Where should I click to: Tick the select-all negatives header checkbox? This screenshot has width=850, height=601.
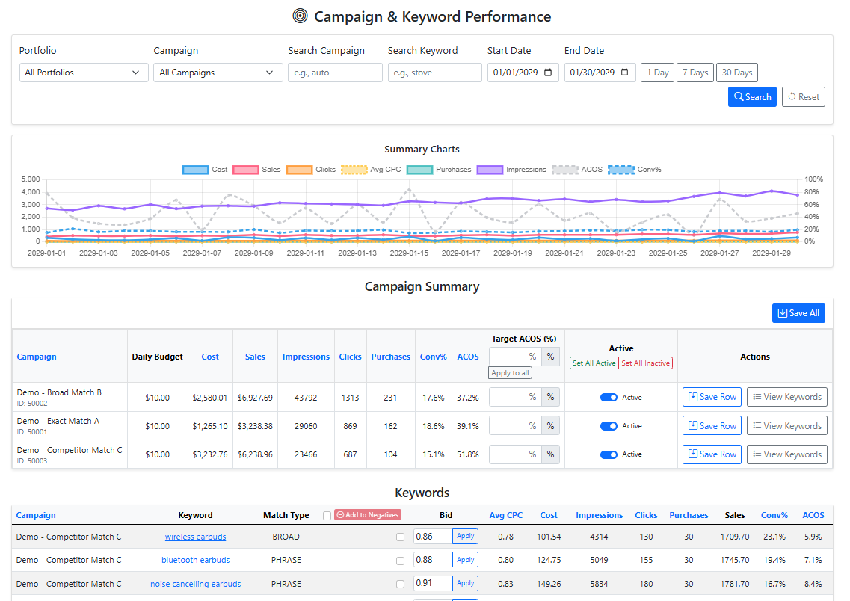tap(327, 515)
